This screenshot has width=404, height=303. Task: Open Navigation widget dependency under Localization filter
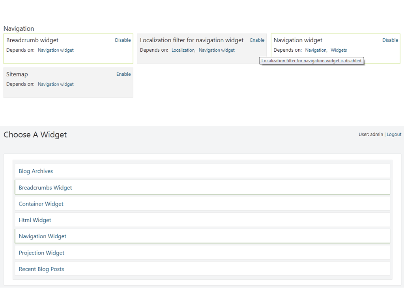click(217, 50)
